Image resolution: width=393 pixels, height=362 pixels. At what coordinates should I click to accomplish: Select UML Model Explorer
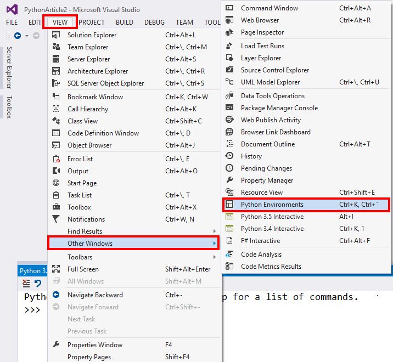pos(306,82)
